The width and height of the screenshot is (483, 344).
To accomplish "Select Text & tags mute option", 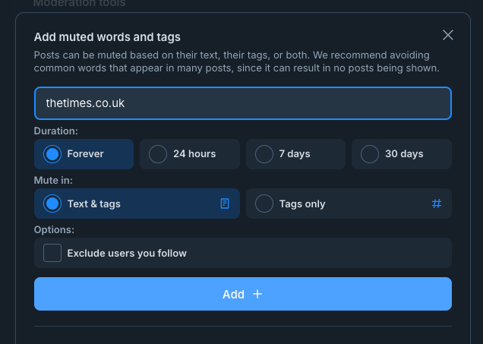I will tap(52, 204).
